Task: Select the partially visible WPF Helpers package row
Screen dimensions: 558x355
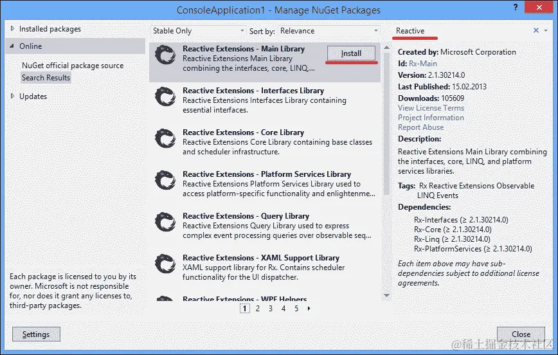Action: pos(265,298)
